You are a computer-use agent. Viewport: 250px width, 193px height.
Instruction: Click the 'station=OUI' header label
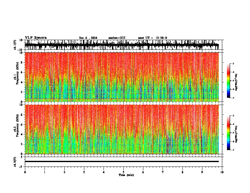coord(117,38)
